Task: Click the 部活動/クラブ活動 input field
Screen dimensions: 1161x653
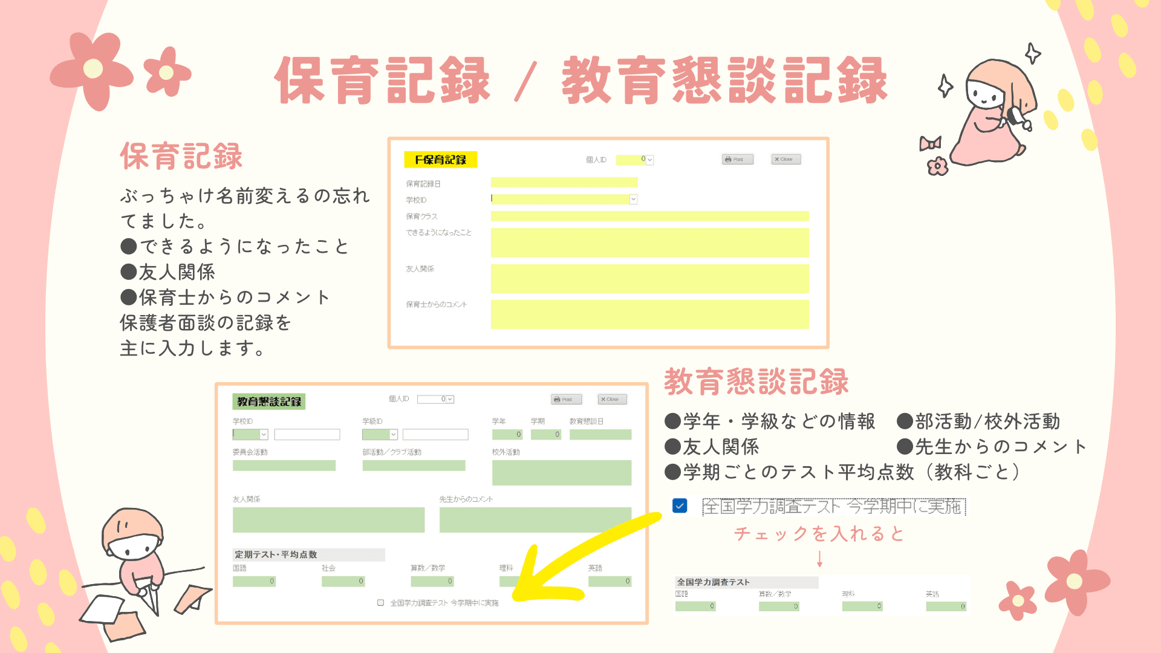Action: 414,466
